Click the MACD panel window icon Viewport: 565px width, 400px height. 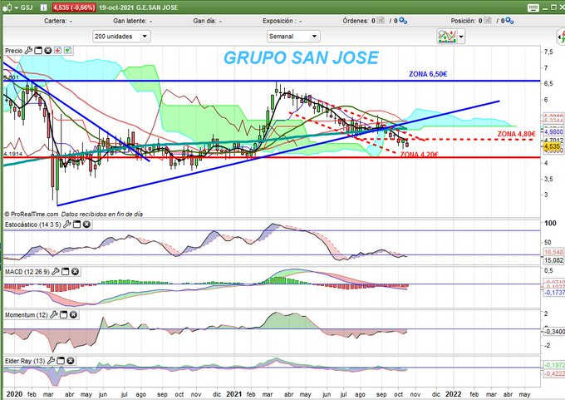click(65, 271)
